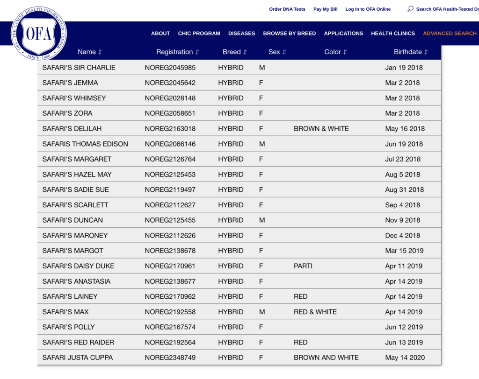Click birthdate May 14 2020
This screenshot has width=479, height=379.
click(x=405, y=358)
